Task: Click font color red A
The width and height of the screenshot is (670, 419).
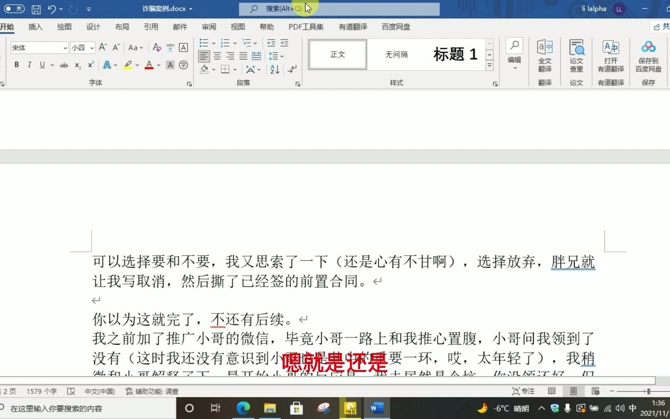Action: click(x=149, y=65)
